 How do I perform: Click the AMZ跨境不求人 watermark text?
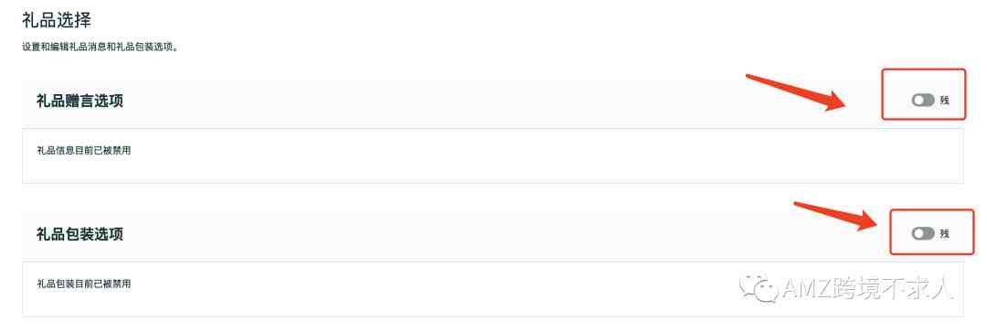click(866, 288)
